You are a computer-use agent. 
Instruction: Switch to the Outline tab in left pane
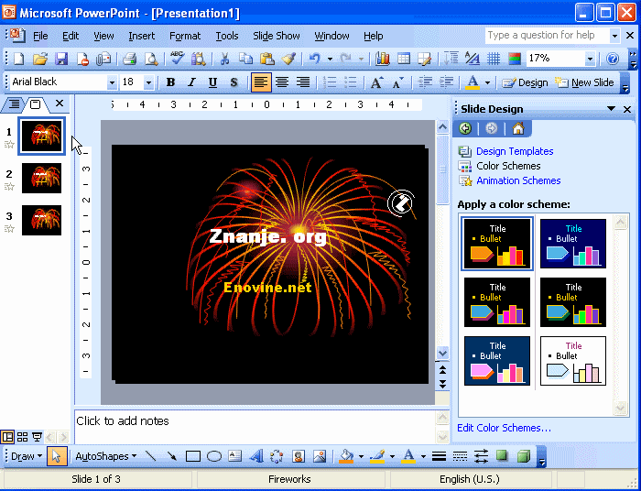click(15, 104)
